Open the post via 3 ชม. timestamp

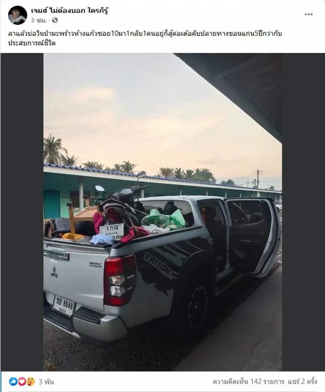point(39,20)
